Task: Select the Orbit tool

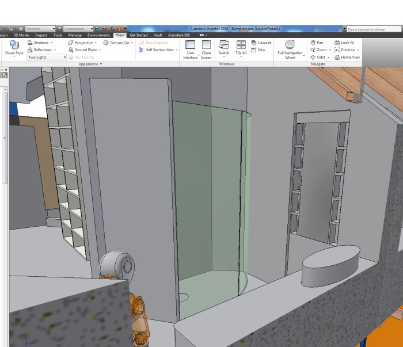Action: [318, 57]
